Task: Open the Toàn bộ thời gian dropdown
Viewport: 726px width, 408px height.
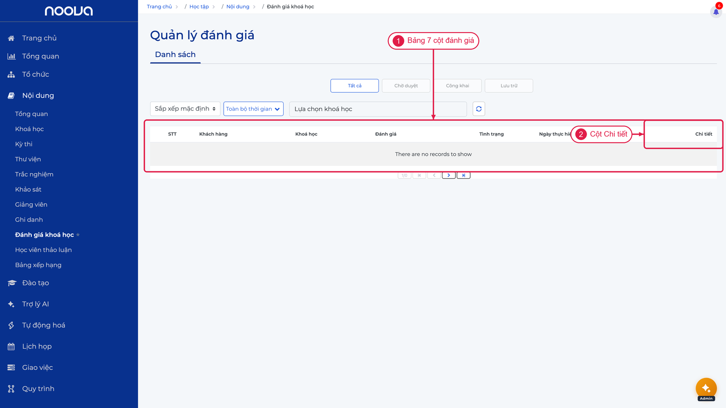Action: [253, 109]
